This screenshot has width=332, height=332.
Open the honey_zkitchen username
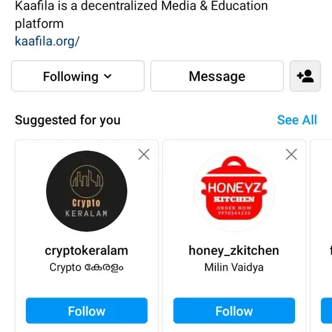[234, 251]
